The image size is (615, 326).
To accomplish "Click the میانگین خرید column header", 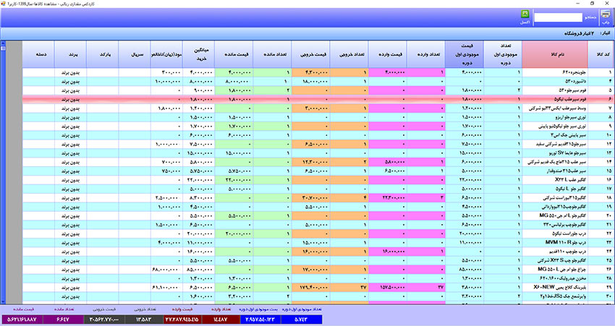I will [x=198, y=54].
